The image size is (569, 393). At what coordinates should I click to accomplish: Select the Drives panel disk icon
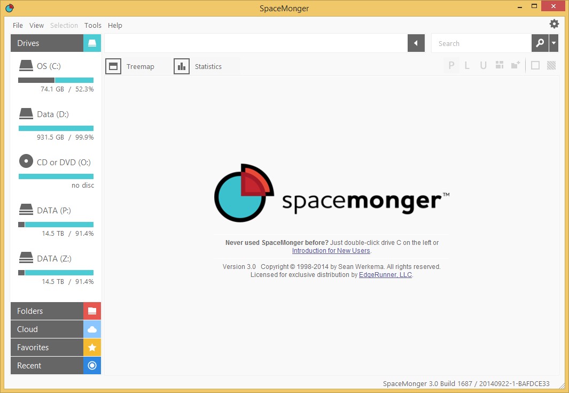click(91, 43)
